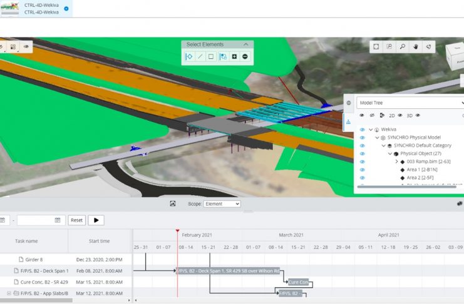Hide the Area 1 [2-B1N] element
Viewport: 464px width, 304px height.
click(362, 170)
